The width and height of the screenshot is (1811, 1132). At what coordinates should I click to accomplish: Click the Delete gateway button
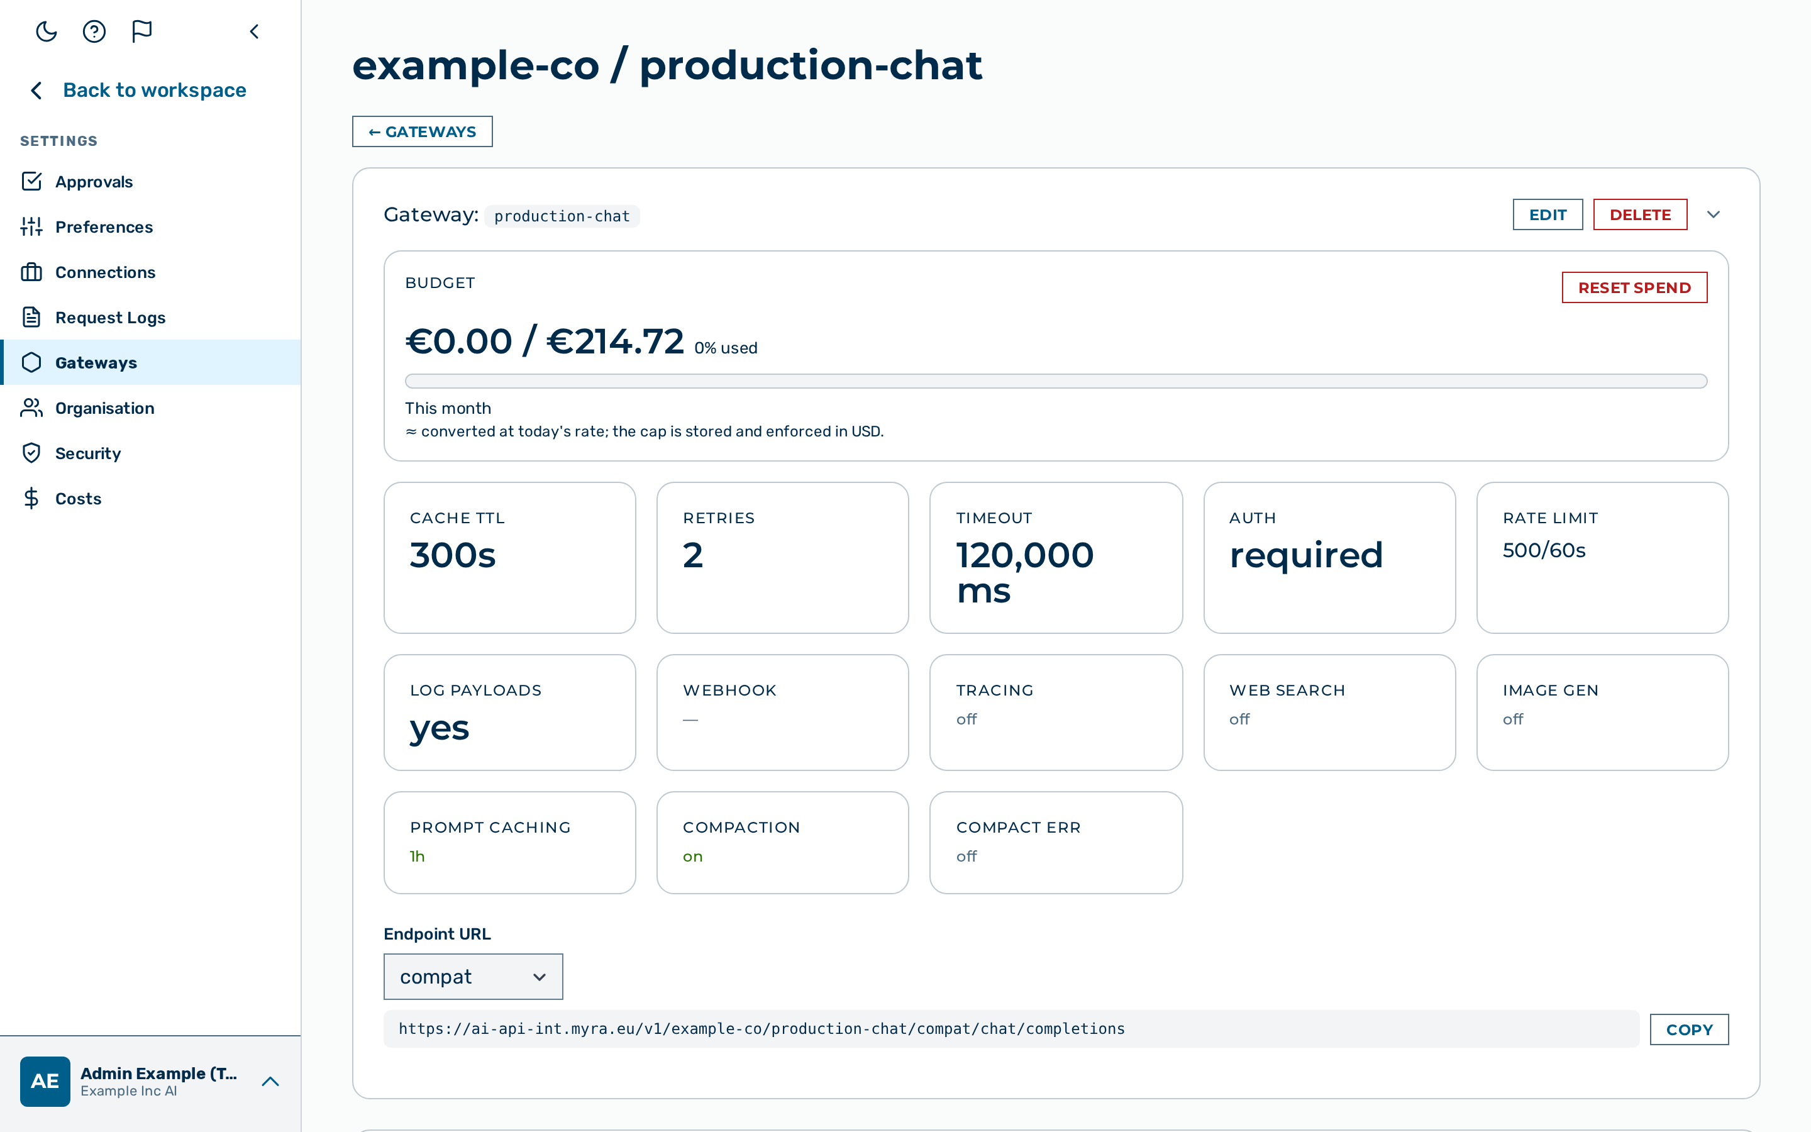coord(1639,215)
